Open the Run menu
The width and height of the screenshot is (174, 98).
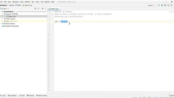[33, 2]
